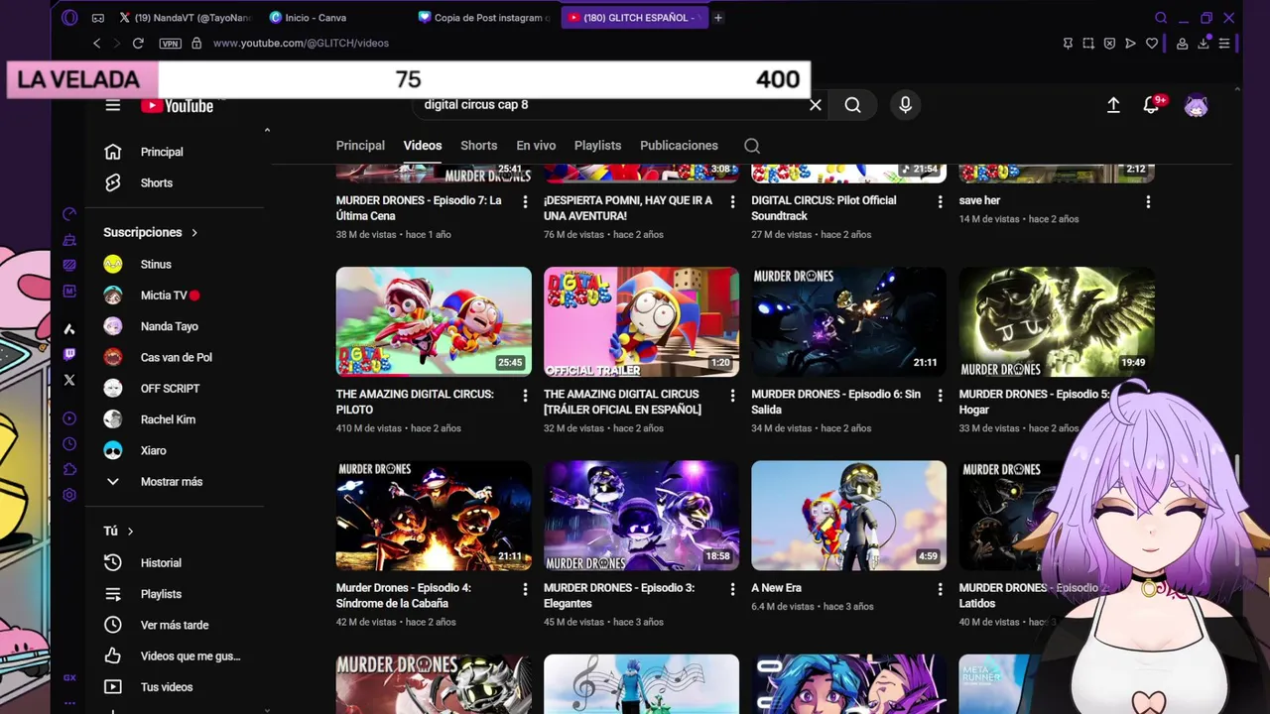Select the Videos channel tab

[x=423, y=146]
